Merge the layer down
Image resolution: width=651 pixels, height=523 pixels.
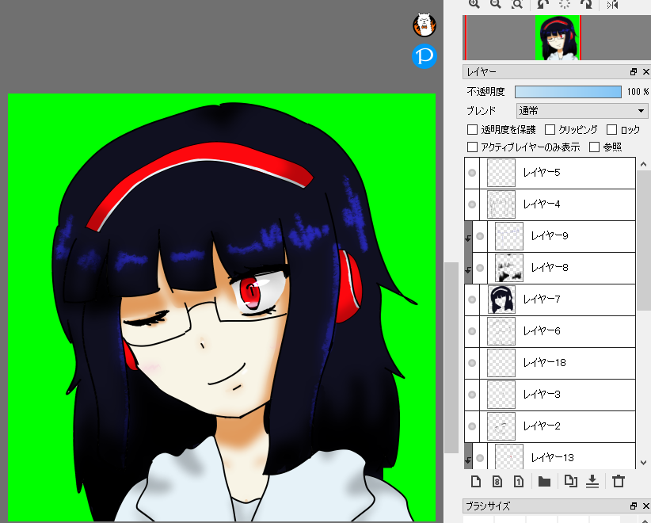(x=592, y=482)
